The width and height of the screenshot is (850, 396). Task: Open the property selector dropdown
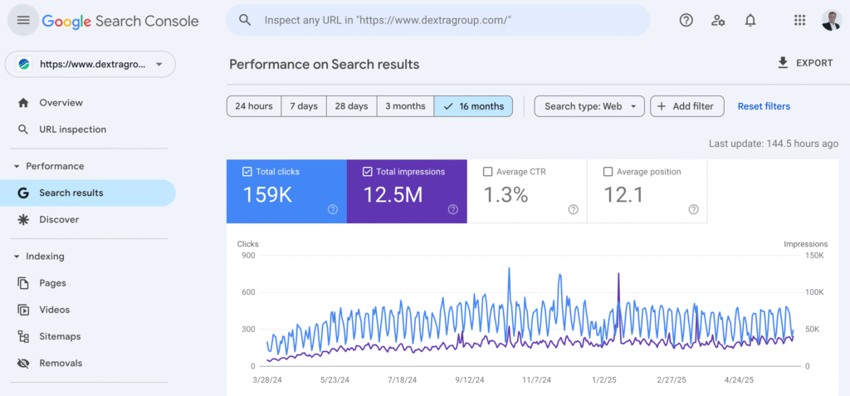(x=90, y=64)
